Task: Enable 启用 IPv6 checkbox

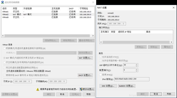Action: [100, 75]
